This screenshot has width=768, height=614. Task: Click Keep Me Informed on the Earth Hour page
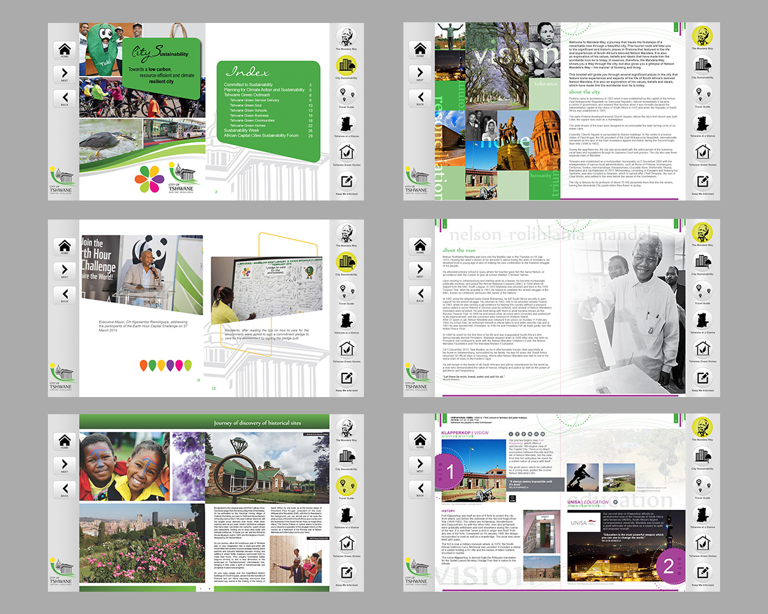pos(346,377)
